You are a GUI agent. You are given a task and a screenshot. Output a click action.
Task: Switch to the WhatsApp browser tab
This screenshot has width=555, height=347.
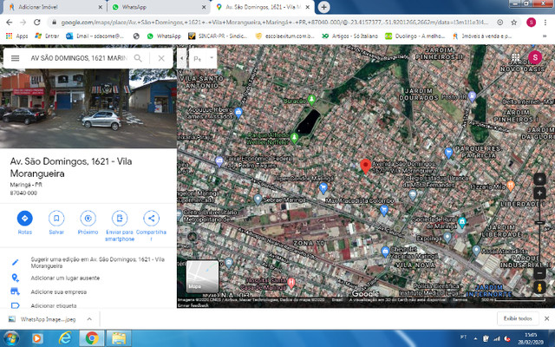click(158, 7)
